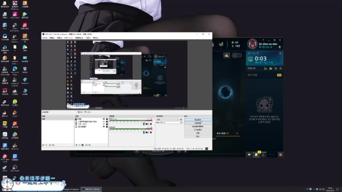Remove selected source with Sources minus icon
This screenshot has height=192, width=342.
tap(80, 145)
